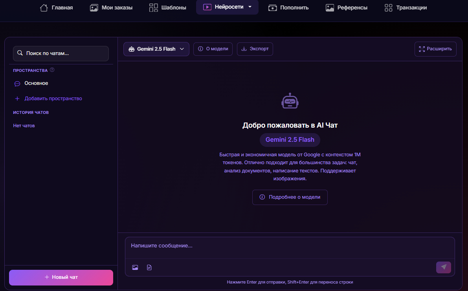Click the play icon beside Нейросети

[x=207, y=7]
